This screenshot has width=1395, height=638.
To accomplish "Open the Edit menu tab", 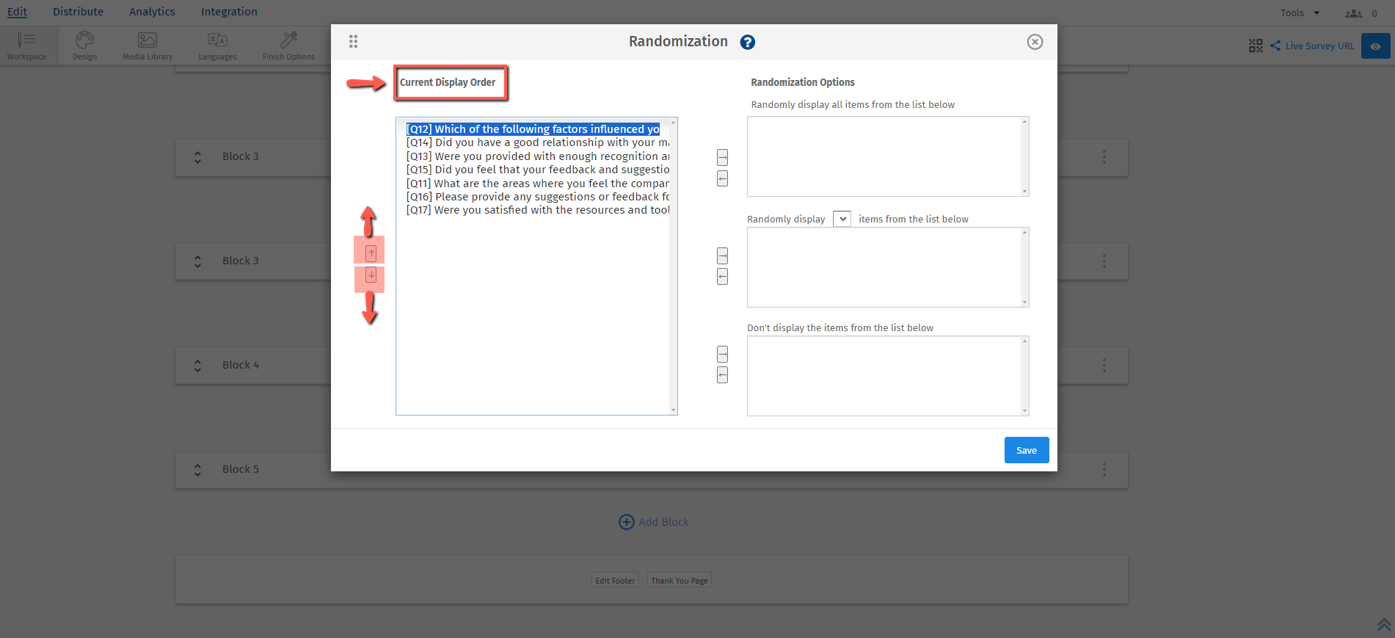I will (17, 12).
